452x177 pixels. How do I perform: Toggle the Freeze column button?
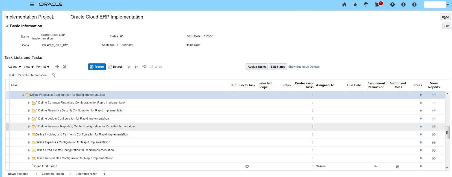[97, 67]
